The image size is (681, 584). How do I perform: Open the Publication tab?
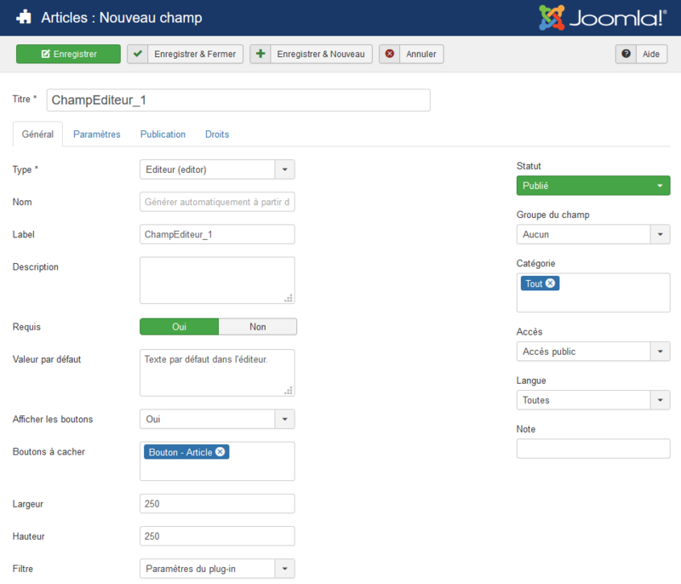[163, 135]
